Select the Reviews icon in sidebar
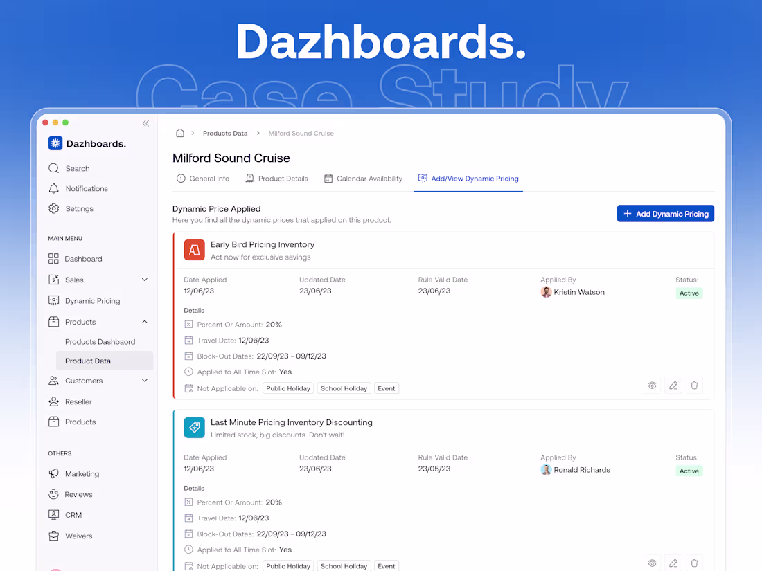Viewport: 762px width, 571px height. (x=53, y=494)
